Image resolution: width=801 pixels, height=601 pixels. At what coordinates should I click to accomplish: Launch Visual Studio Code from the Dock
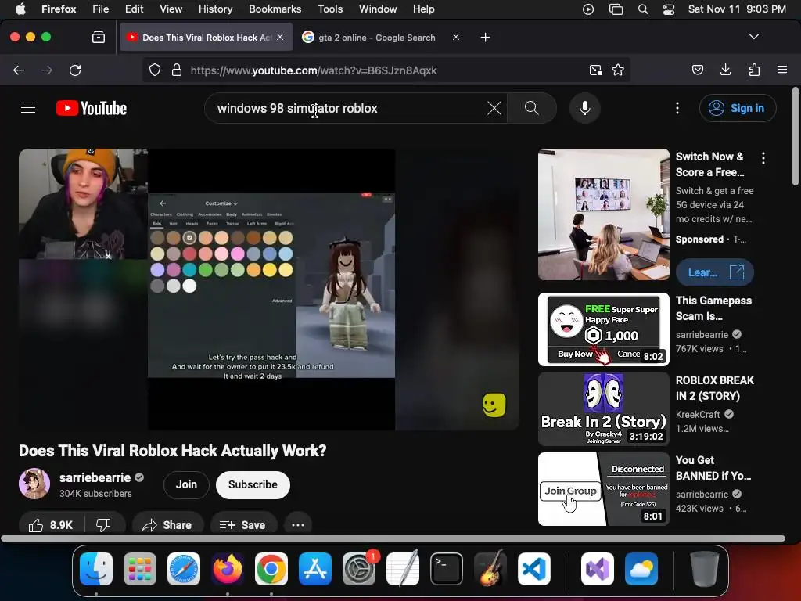[x=533, y=569]
